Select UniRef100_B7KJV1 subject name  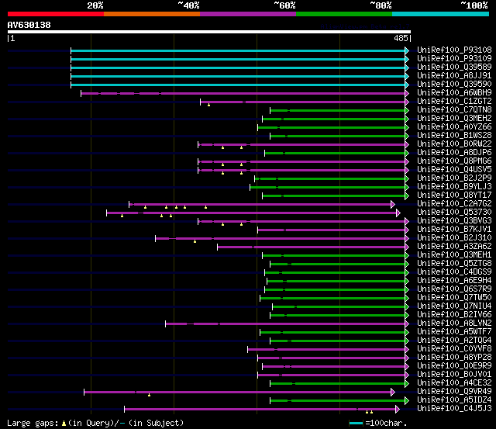(454, 230)
